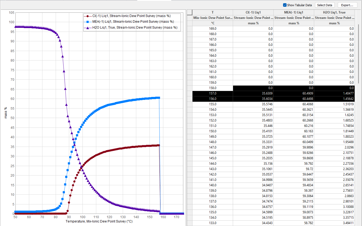Click the Cl(-1) value 35.6309

(x=253, y=93)
